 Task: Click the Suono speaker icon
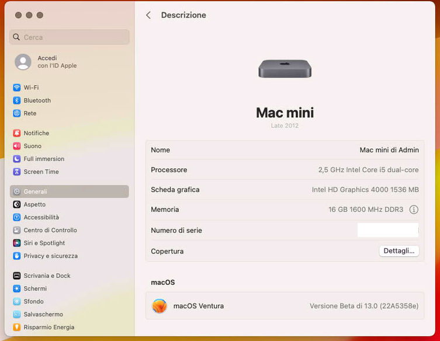click(x=17, y=146)
